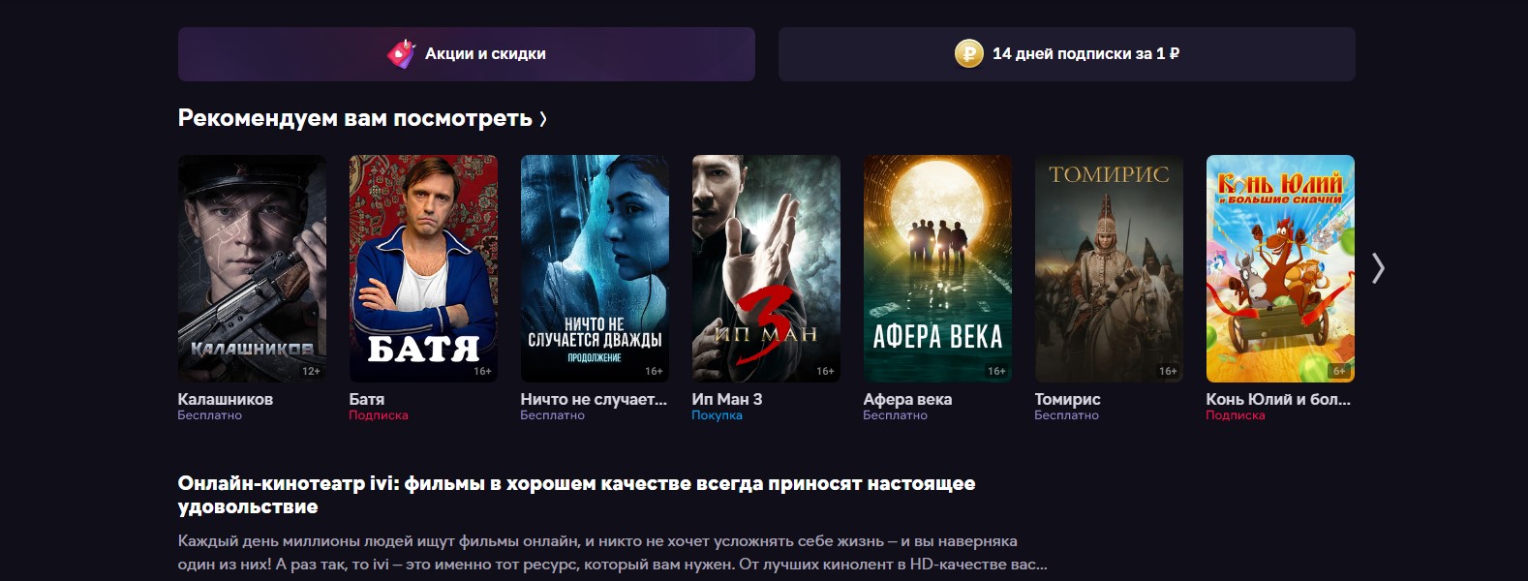Open the Акции и скидки banner
The height and width of the screenshot is (581, 1528).
tap(467, 54)
